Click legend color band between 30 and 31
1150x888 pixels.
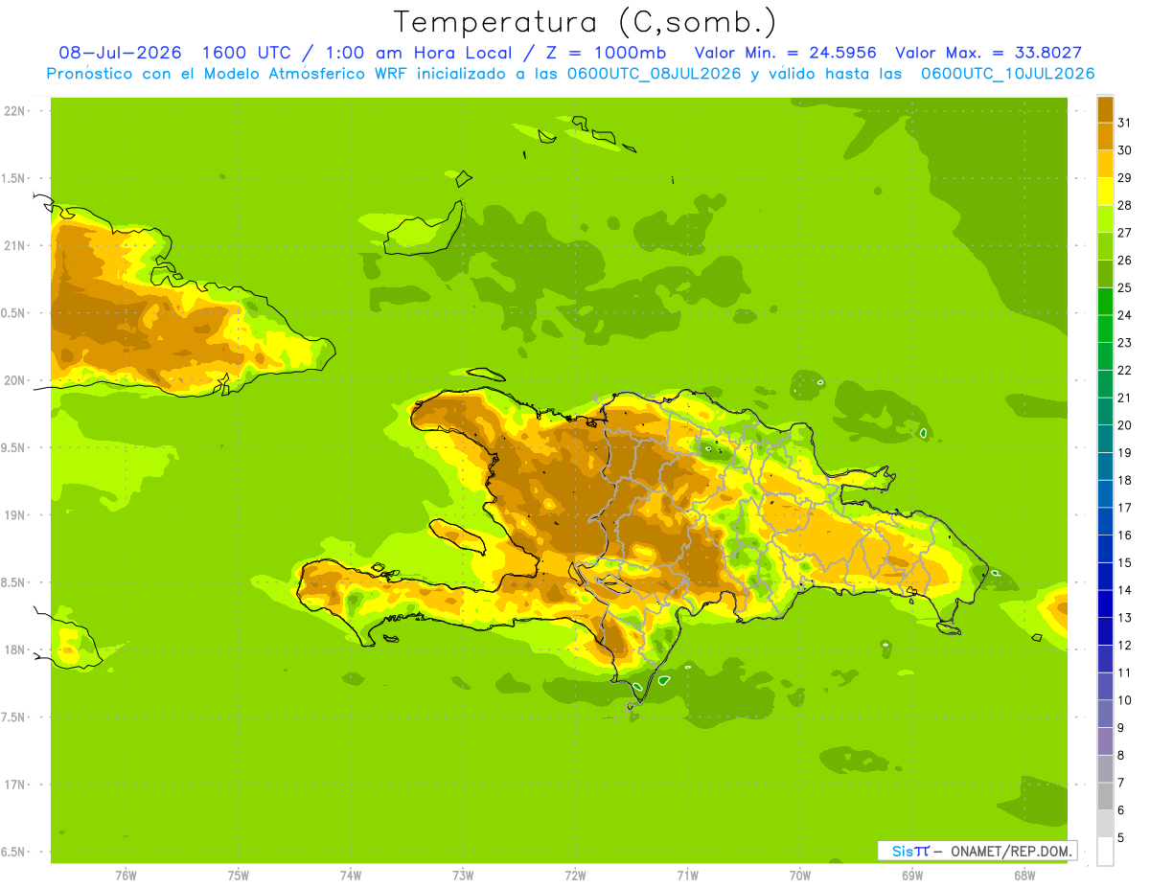pyautogui.click(x=1105, y=136)
